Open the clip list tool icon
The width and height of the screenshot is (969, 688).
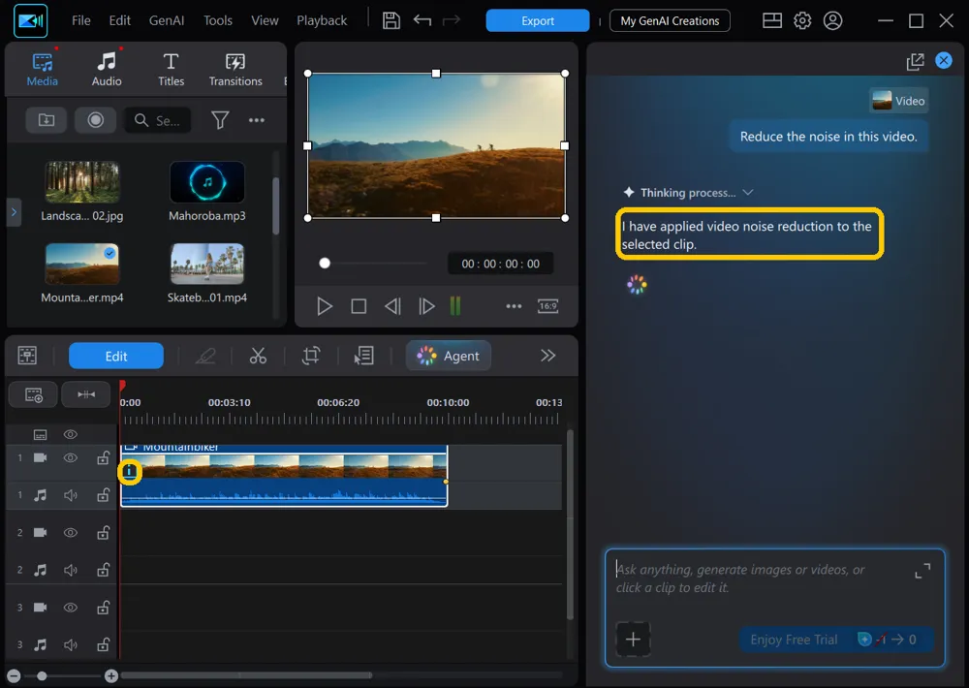click(364, 356)
